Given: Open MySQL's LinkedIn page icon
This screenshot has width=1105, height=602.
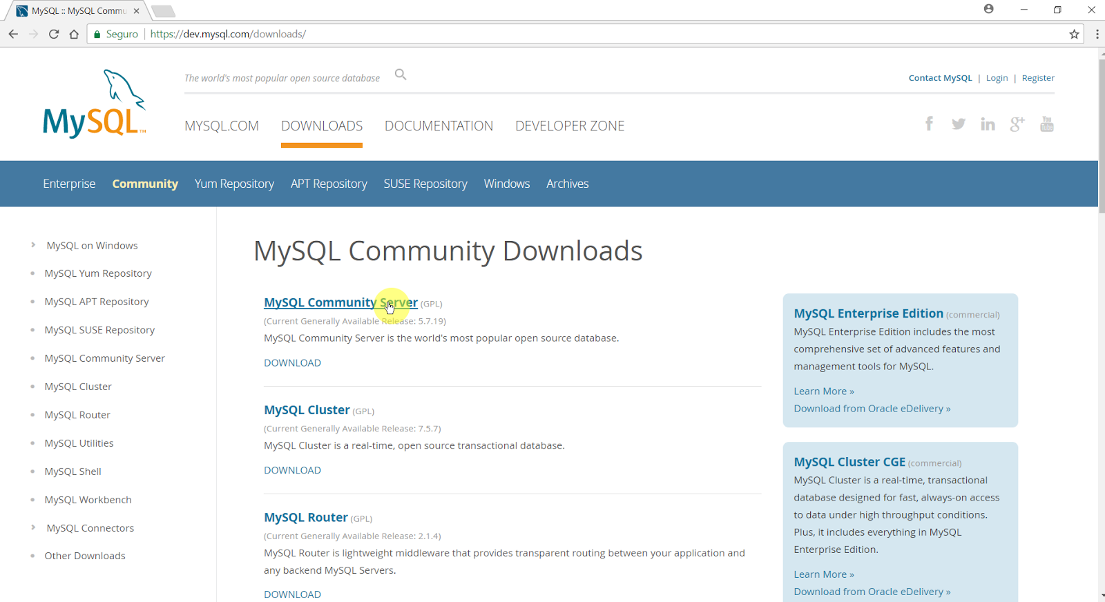Looking at the screenshot, I should (988, 124).
